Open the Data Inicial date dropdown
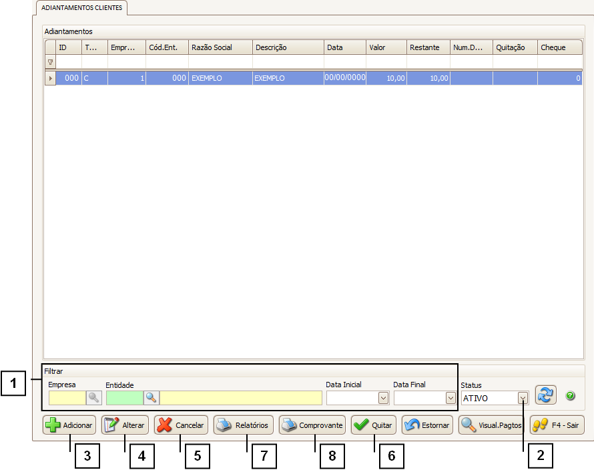Image resolution: width=594 pixels, height=470 pixels. click(384, 398)
